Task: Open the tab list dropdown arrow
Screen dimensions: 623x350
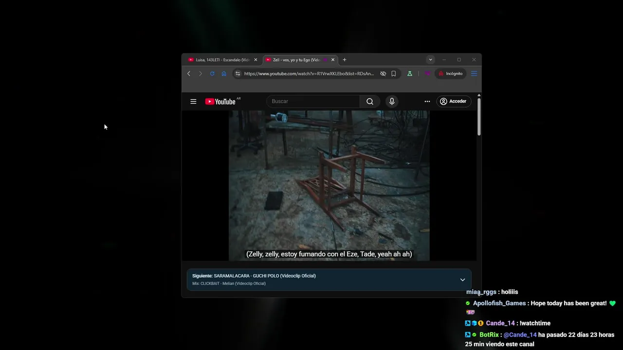Action: pos(430,60)
